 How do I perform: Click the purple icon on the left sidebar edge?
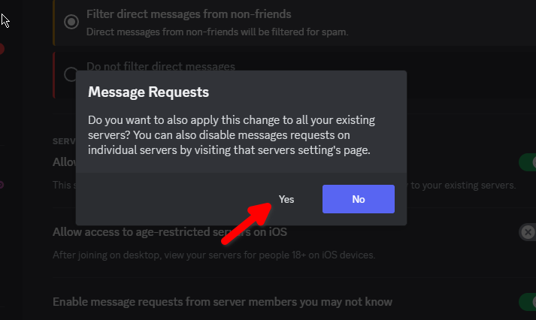(x=2, y=184)
